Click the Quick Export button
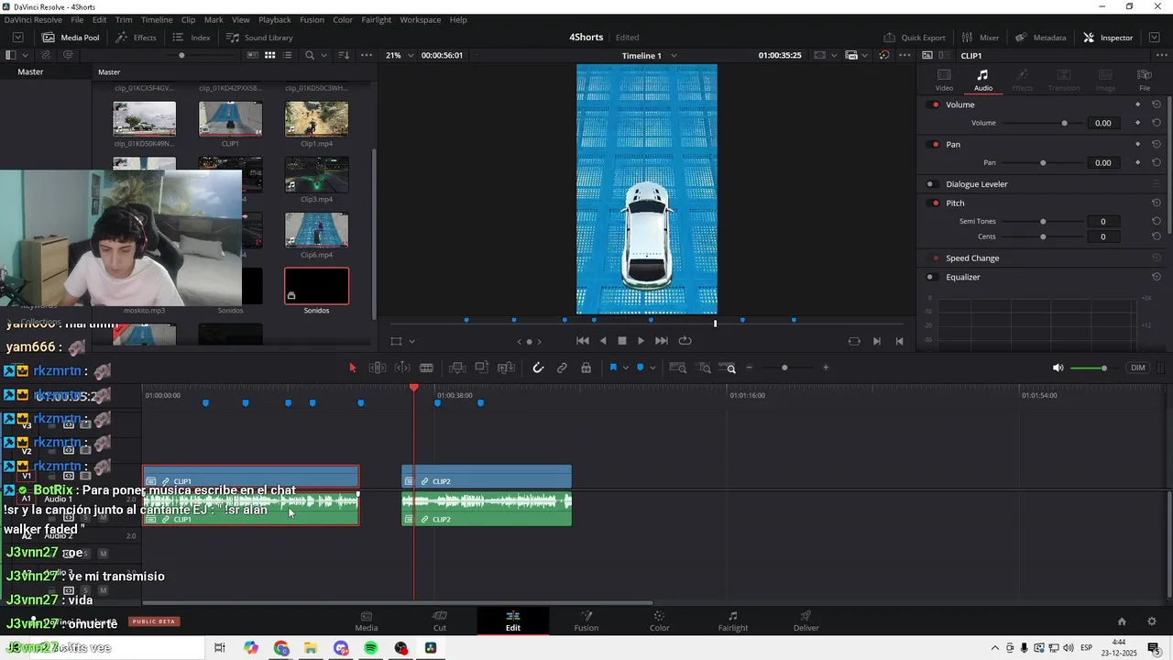 (x=914, y=38)
